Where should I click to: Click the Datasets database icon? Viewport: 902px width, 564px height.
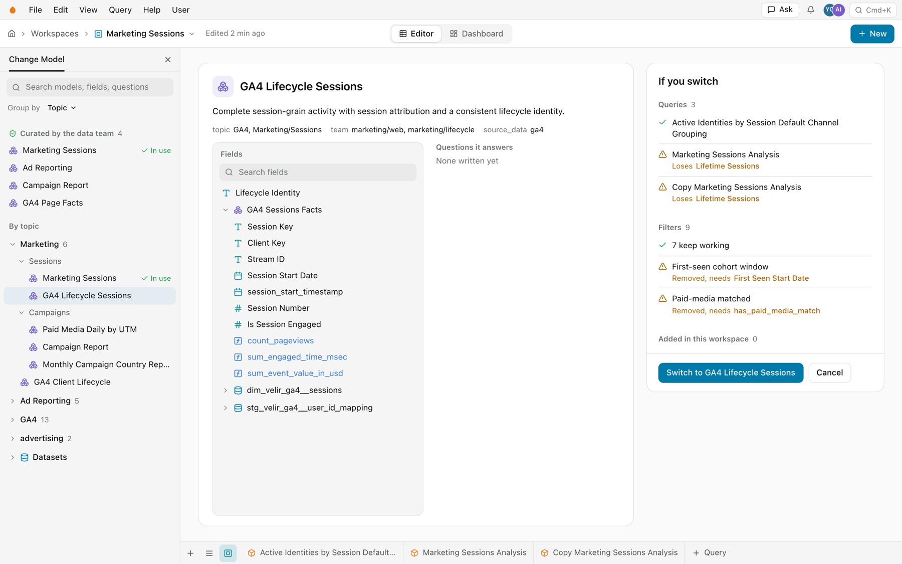coord(24,457)
